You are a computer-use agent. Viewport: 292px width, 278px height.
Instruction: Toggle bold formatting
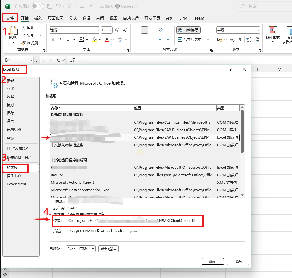[53, 39]
